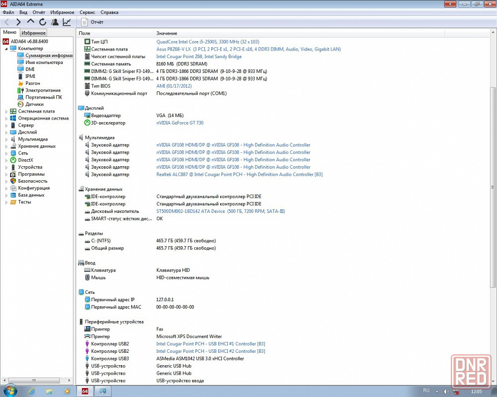
Task: Open the Портативный ПК item
Action: click(x=43, y=97)
